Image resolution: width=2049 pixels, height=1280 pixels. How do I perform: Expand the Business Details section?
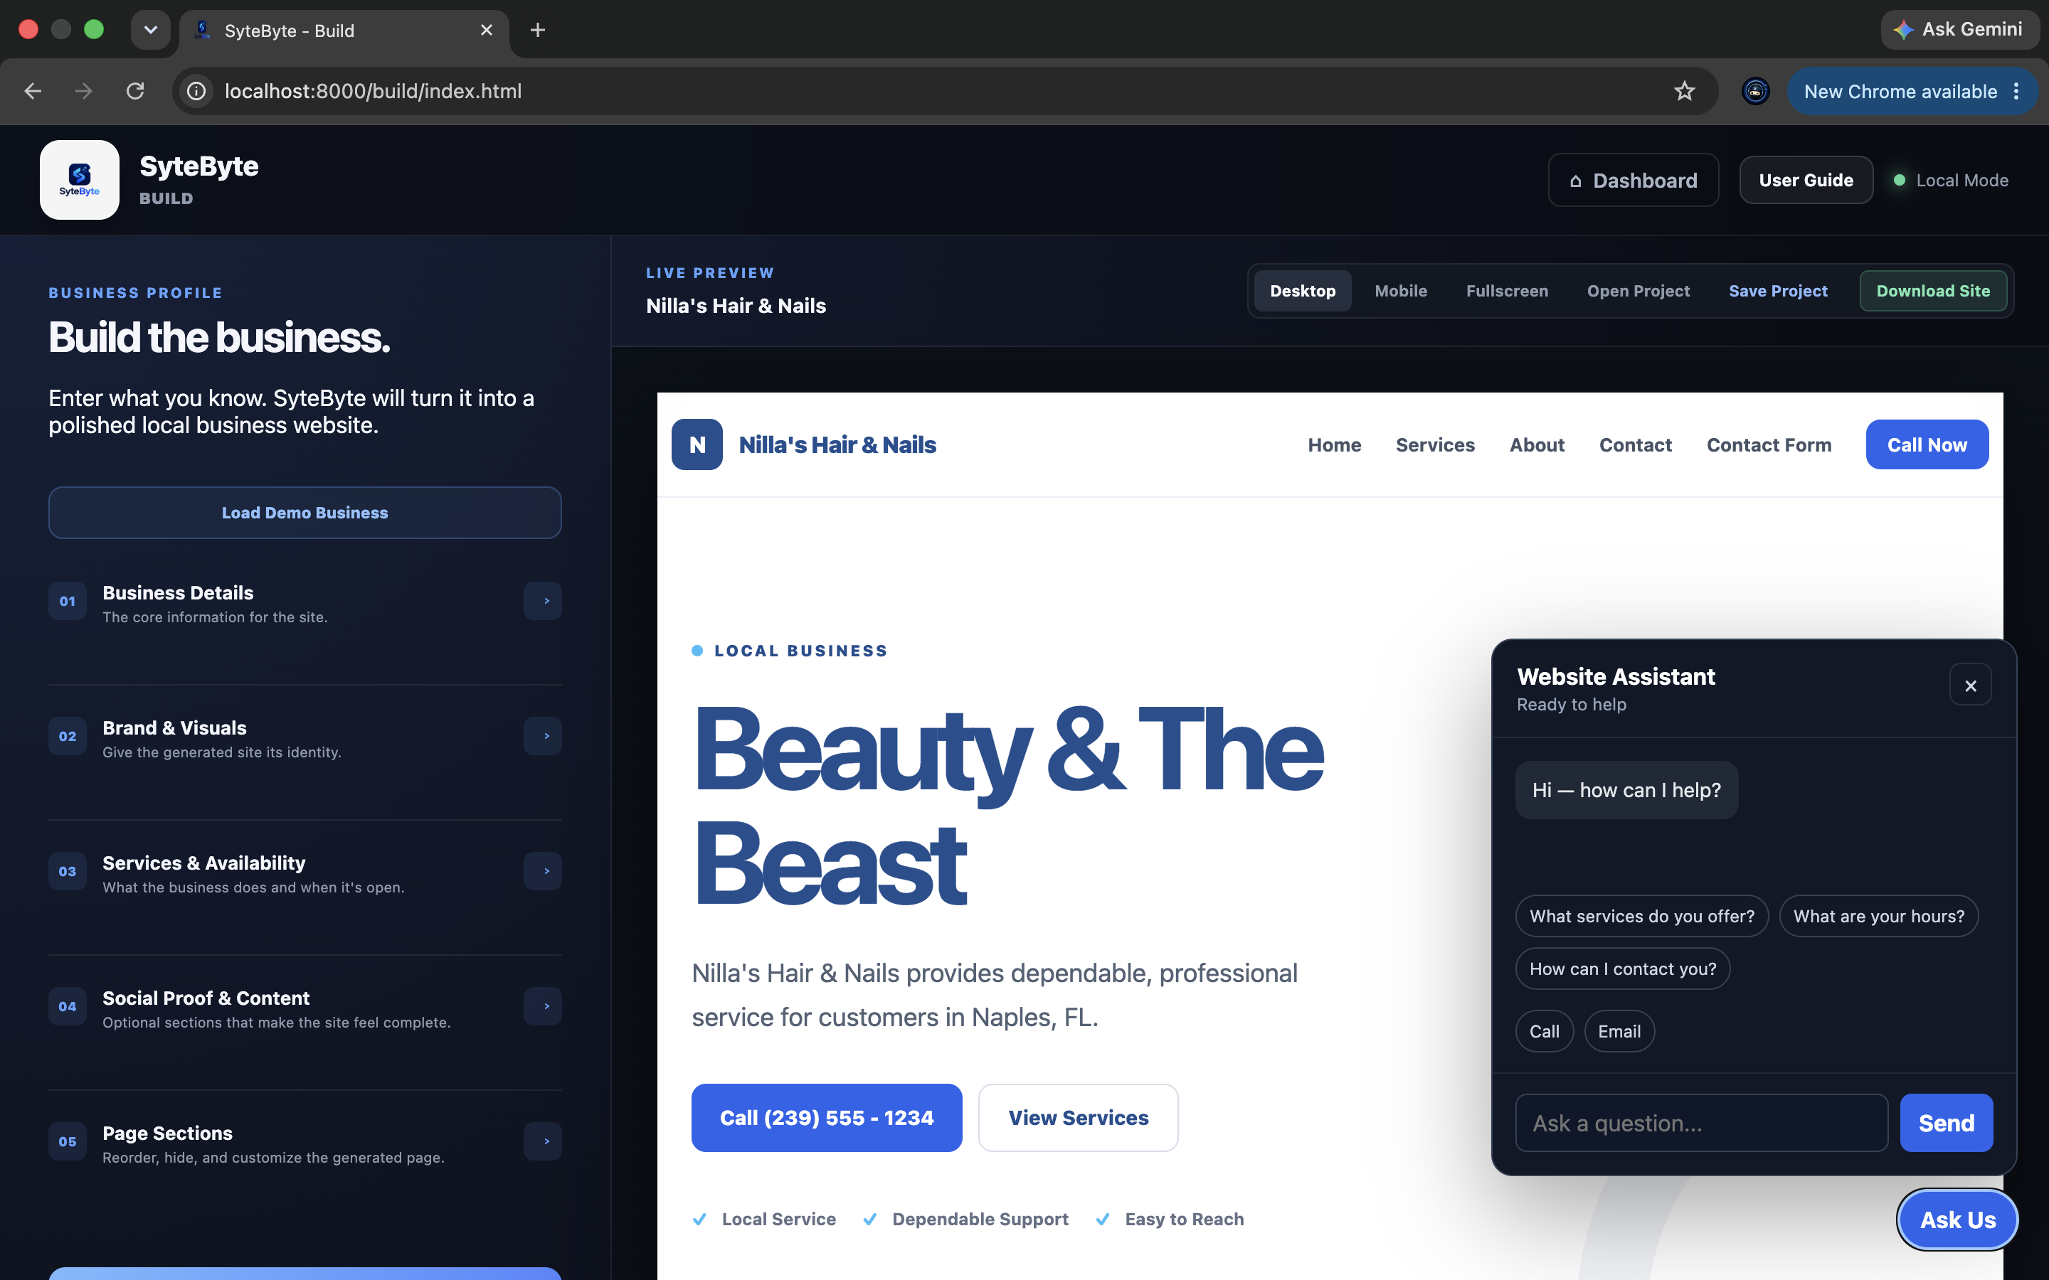point(543,601)
